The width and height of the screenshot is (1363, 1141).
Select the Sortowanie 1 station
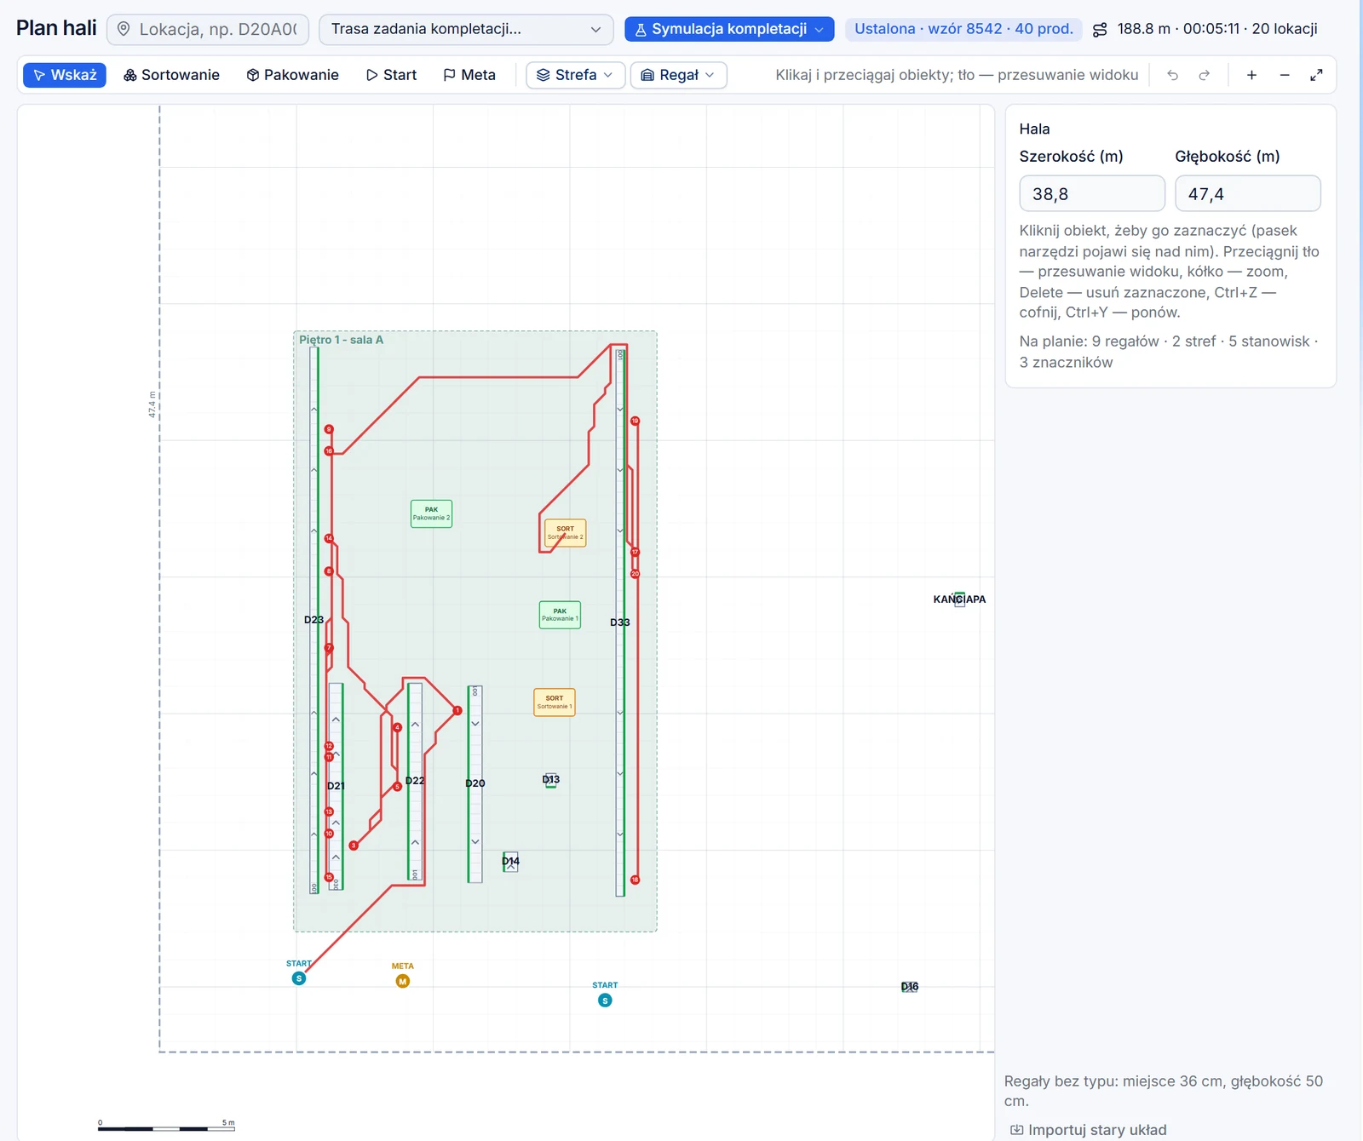click(555, 702)
